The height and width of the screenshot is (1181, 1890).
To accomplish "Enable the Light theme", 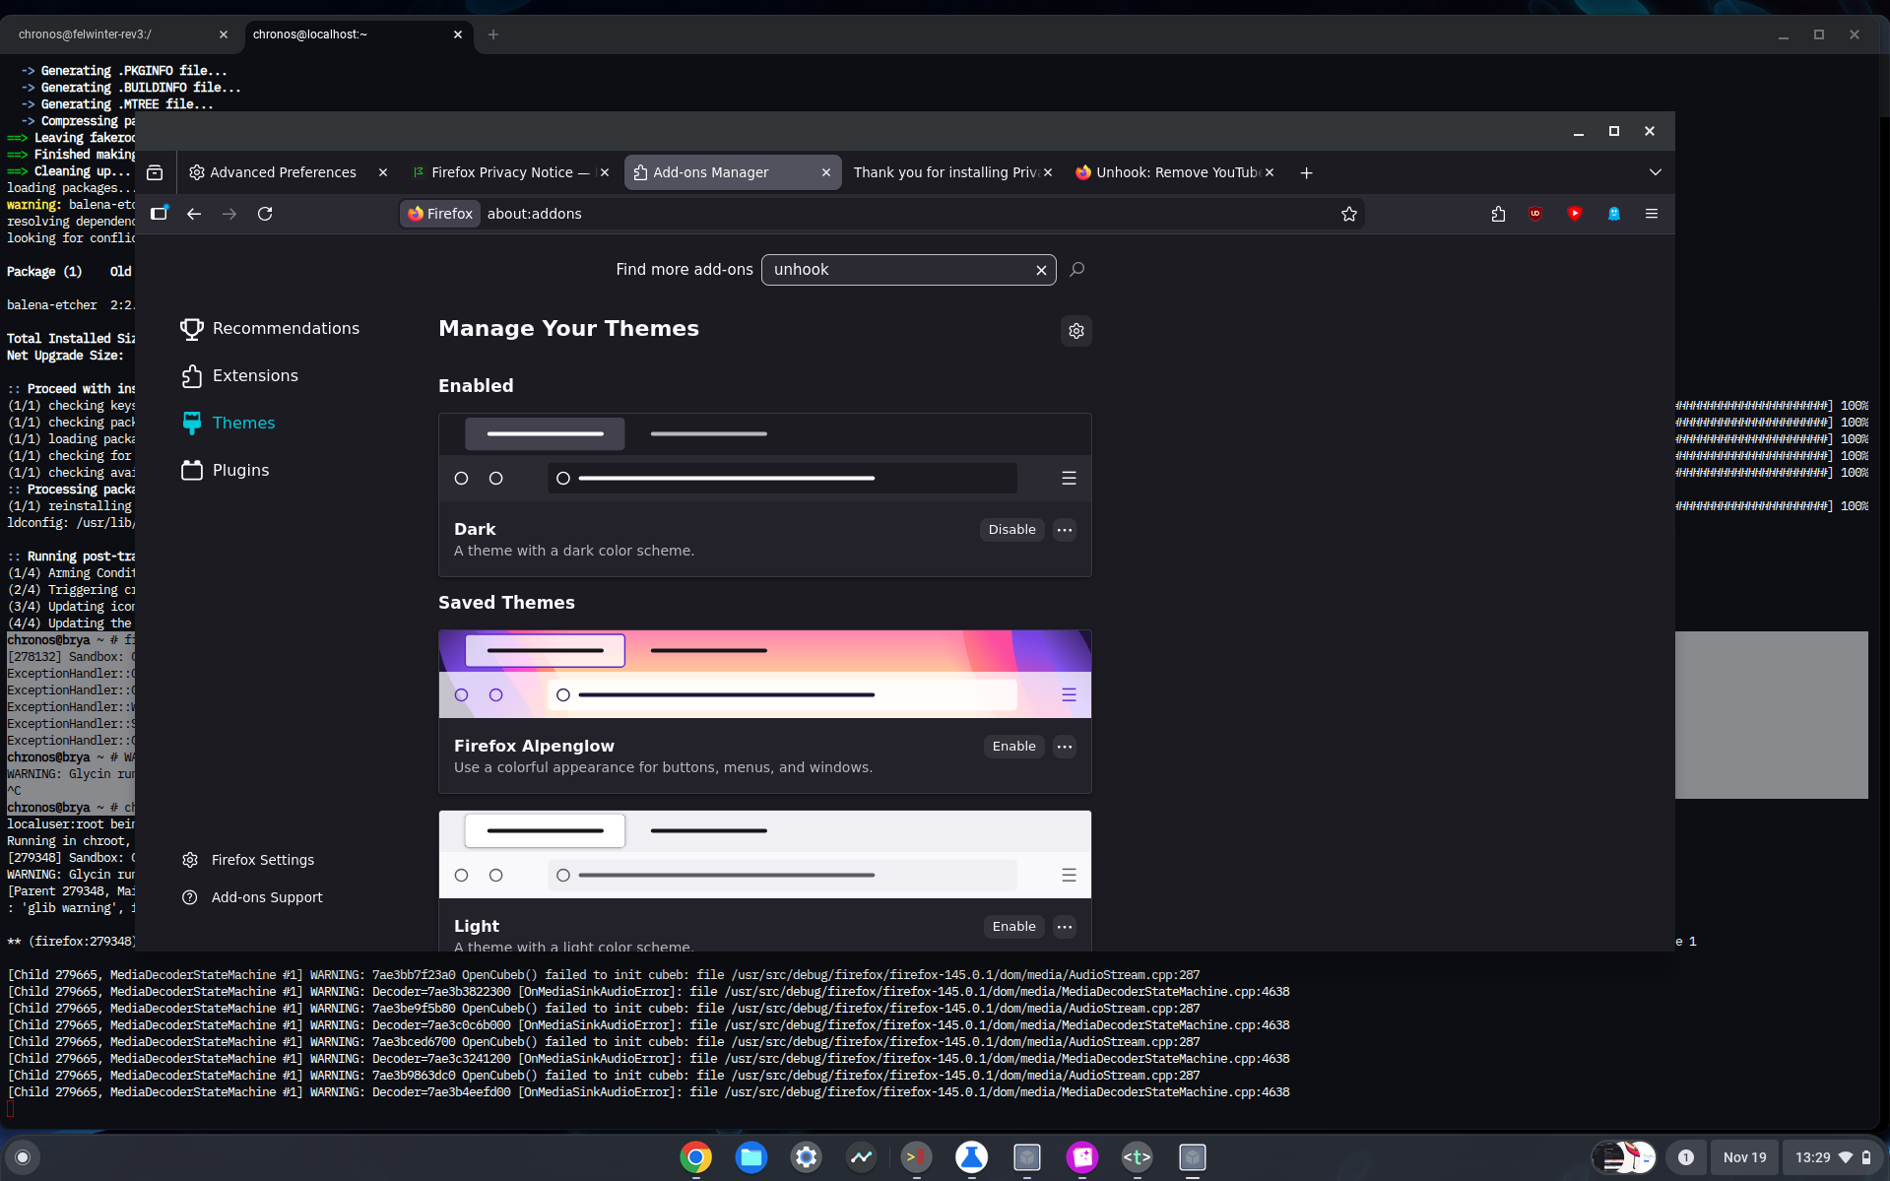I will [1013, 927].
